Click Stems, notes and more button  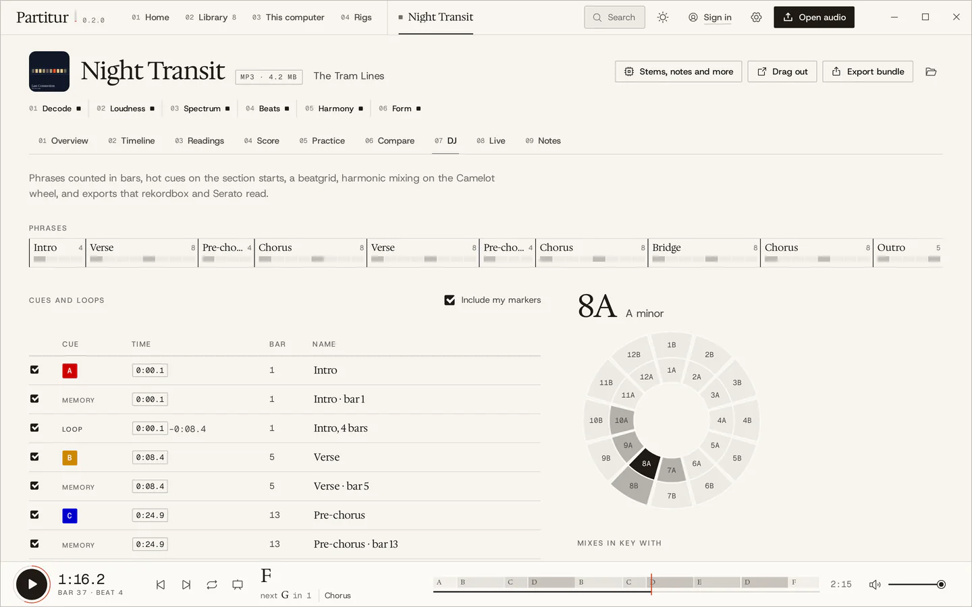pyautogui.click(x=678, y=71)
